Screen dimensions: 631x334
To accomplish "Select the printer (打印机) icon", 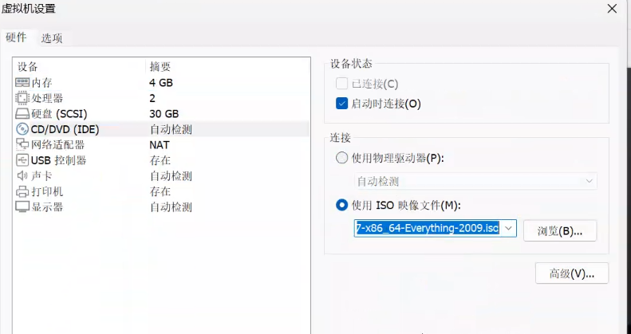I will 22,191.
